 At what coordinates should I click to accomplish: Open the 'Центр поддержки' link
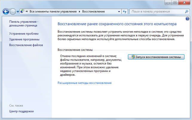pos(21,111)
